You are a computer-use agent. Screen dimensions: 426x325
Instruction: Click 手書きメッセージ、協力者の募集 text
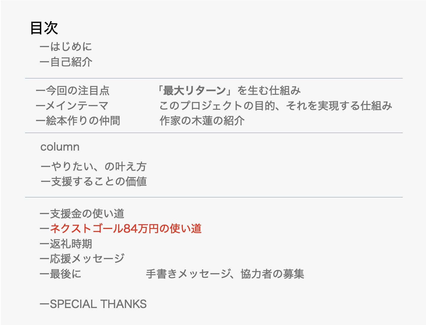coord(225,274)
